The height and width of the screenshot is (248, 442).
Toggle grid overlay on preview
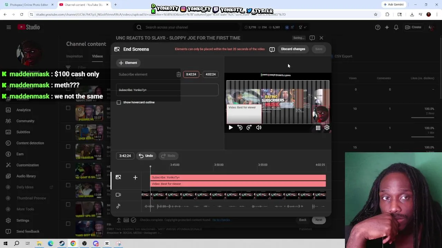318,128
